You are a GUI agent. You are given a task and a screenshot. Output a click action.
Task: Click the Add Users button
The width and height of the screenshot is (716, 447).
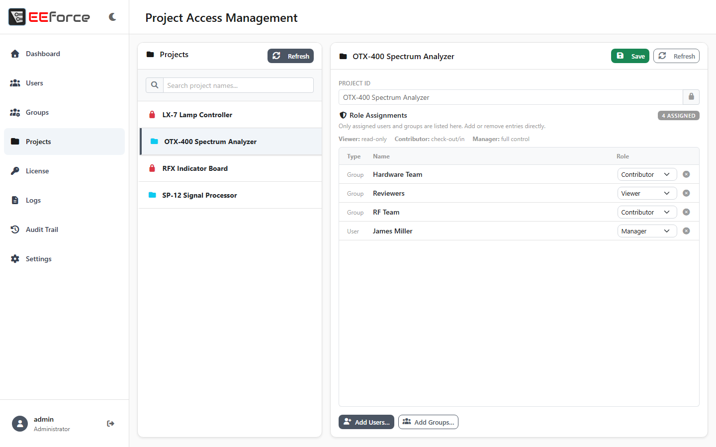tap(366, 422)
